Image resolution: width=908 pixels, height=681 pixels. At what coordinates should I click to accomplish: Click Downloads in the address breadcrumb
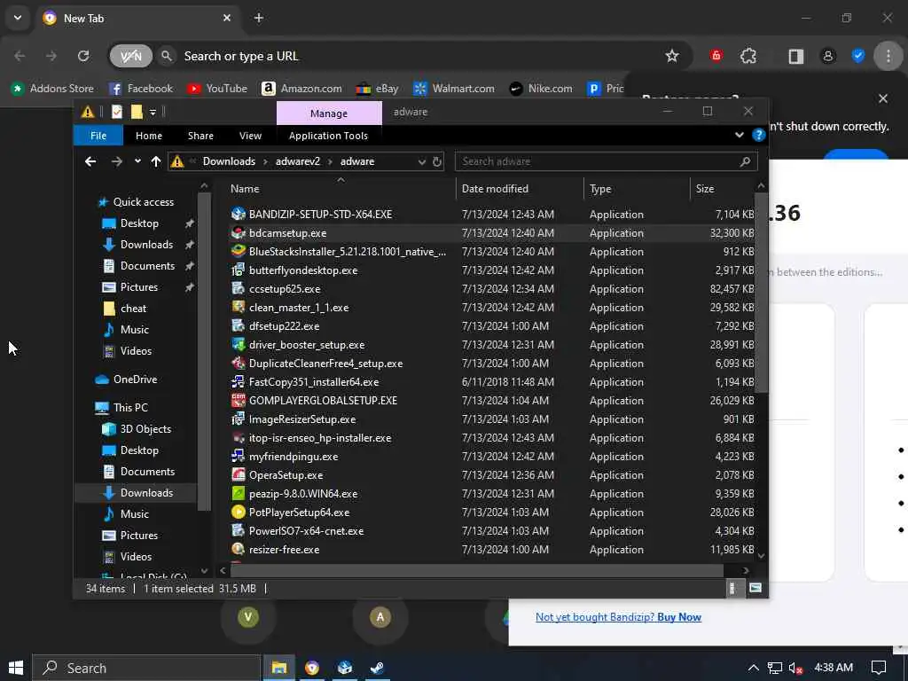coord(229,161)
